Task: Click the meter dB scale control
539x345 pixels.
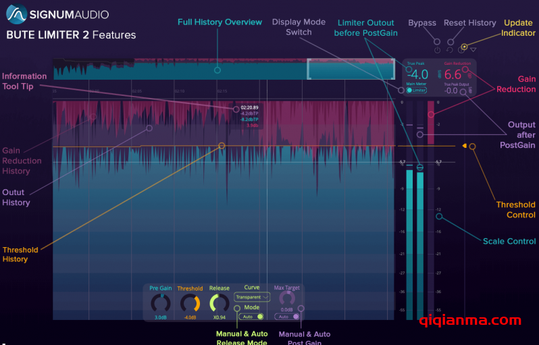Action: coord(438,216)
